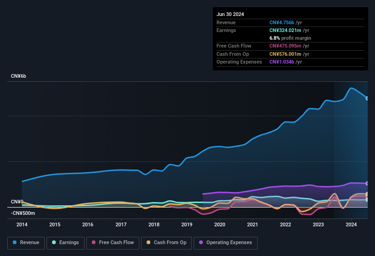The height and width of the screenshot is (256, 375).
Task: Click the Revenue endpoint marker on the blue line
Action: pos(367,98)
